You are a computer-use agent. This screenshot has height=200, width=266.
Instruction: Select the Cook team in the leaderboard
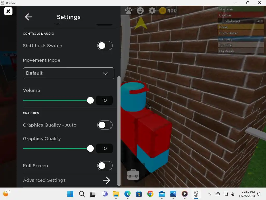(241, 27)
